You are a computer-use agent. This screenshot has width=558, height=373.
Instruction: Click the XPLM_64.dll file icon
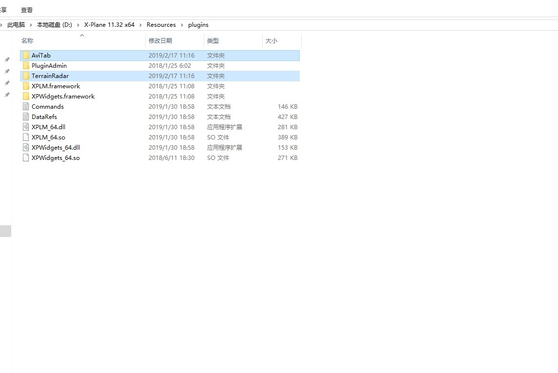26,127
